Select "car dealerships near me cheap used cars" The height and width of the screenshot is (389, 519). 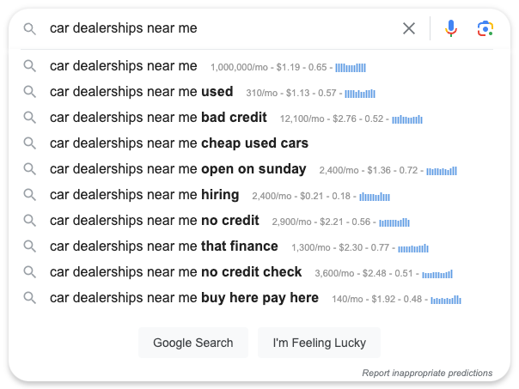pyautogui.click(x=179, y=143)
